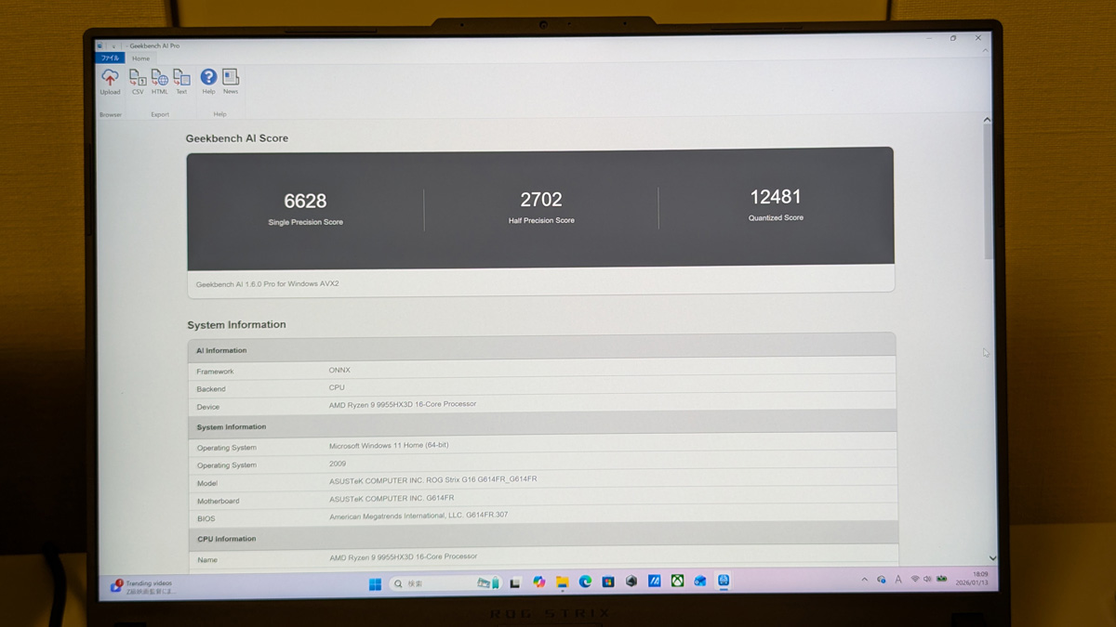Open the Trending videos widget
The width and height of the screenshot is (1116, 627).
pos(141,587)
